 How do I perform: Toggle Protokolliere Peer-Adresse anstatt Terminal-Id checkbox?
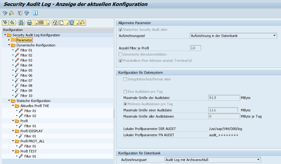tap(120, 60)
